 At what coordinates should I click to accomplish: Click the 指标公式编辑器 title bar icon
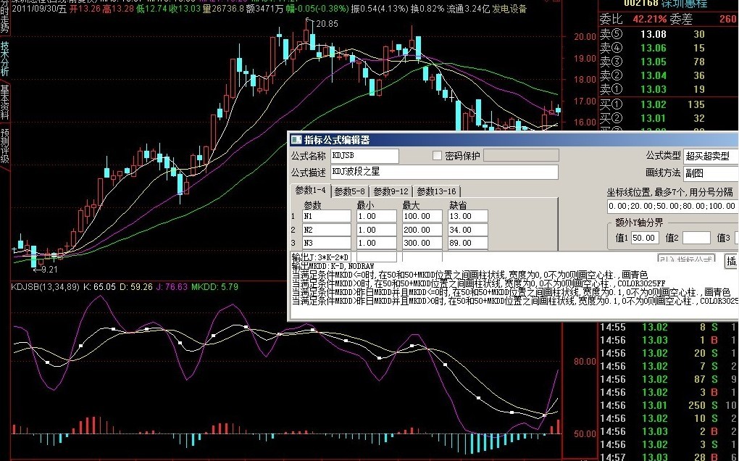pyautogui.click(x=296, y=140)
